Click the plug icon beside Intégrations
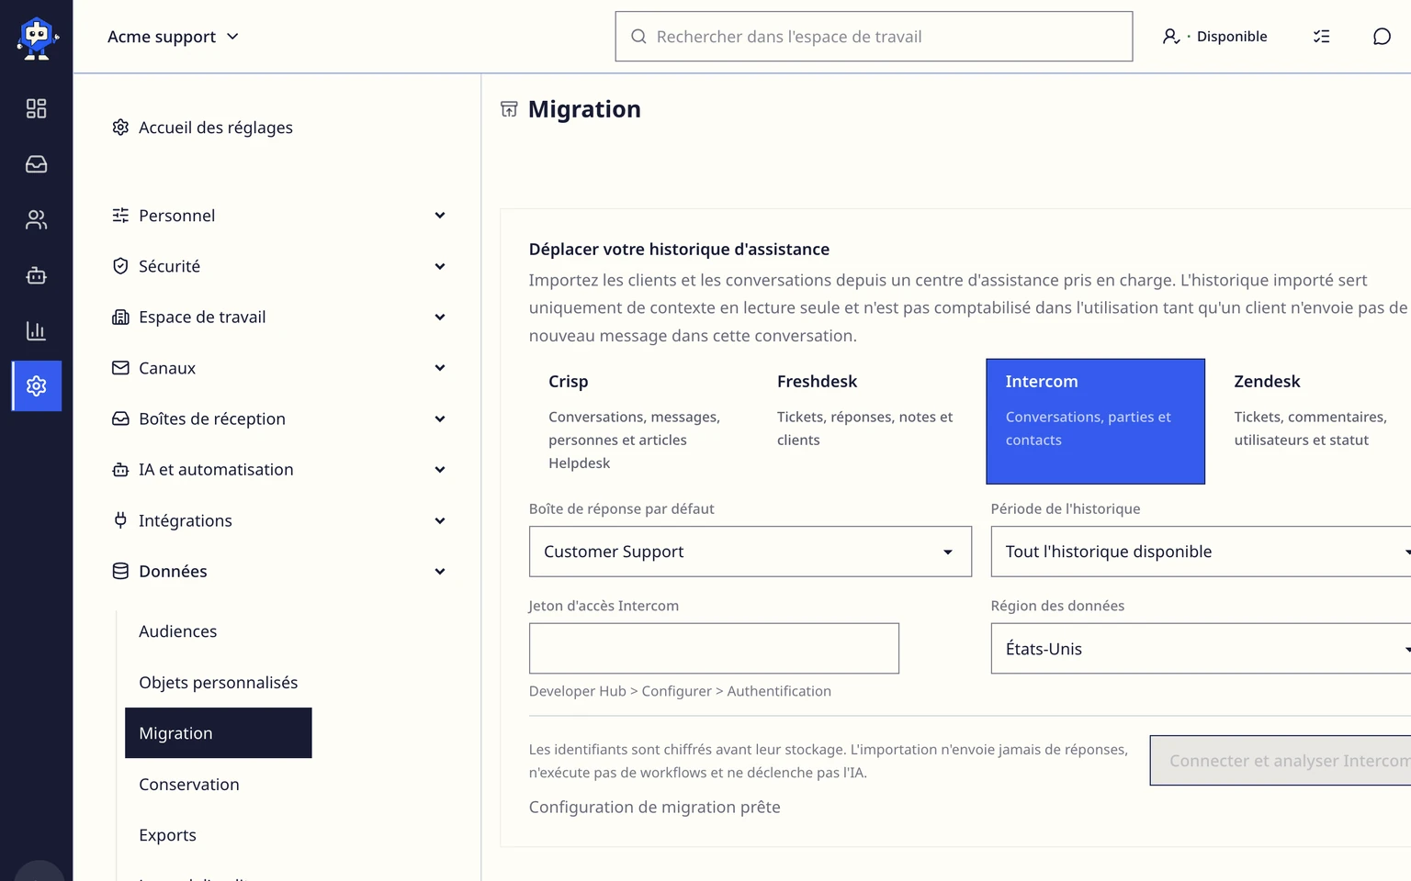 click(x=120, y=520)
